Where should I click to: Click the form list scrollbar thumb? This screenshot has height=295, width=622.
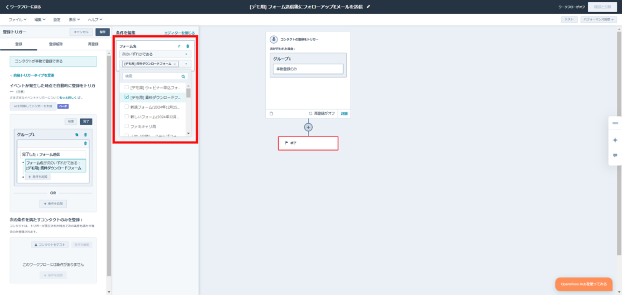[188, 93]
